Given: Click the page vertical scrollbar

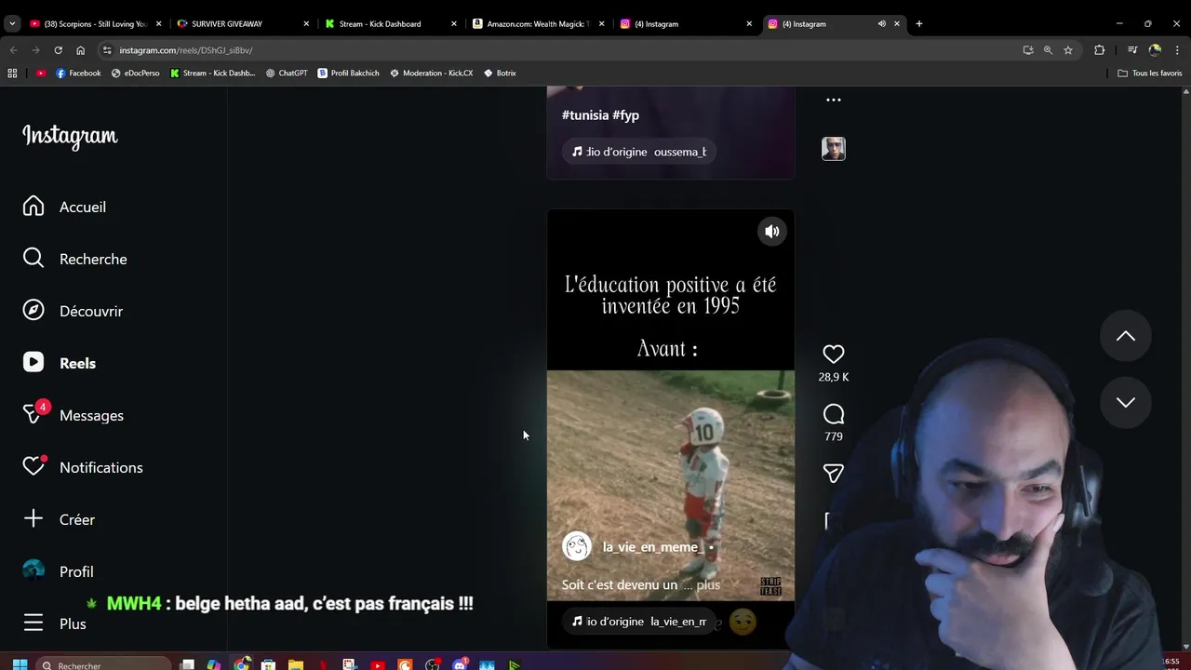Looking at the screenshot, I should click(1185, 368).
